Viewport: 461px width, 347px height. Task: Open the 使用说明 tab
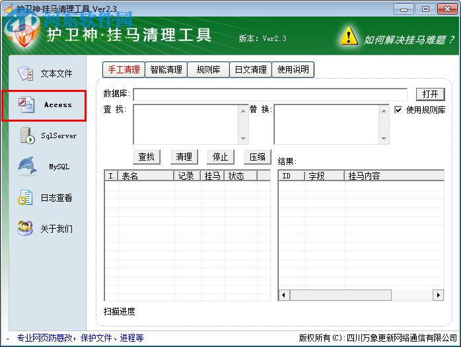[x=293, y=70]
